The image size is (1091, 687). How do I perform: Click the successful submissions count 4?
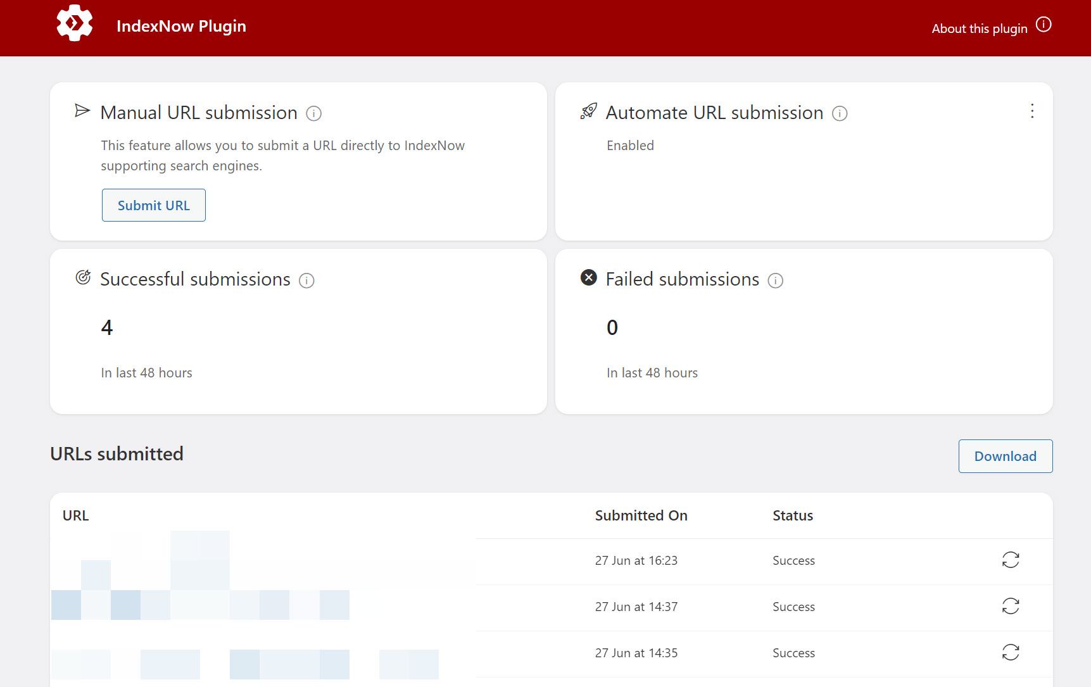point(107,327)
